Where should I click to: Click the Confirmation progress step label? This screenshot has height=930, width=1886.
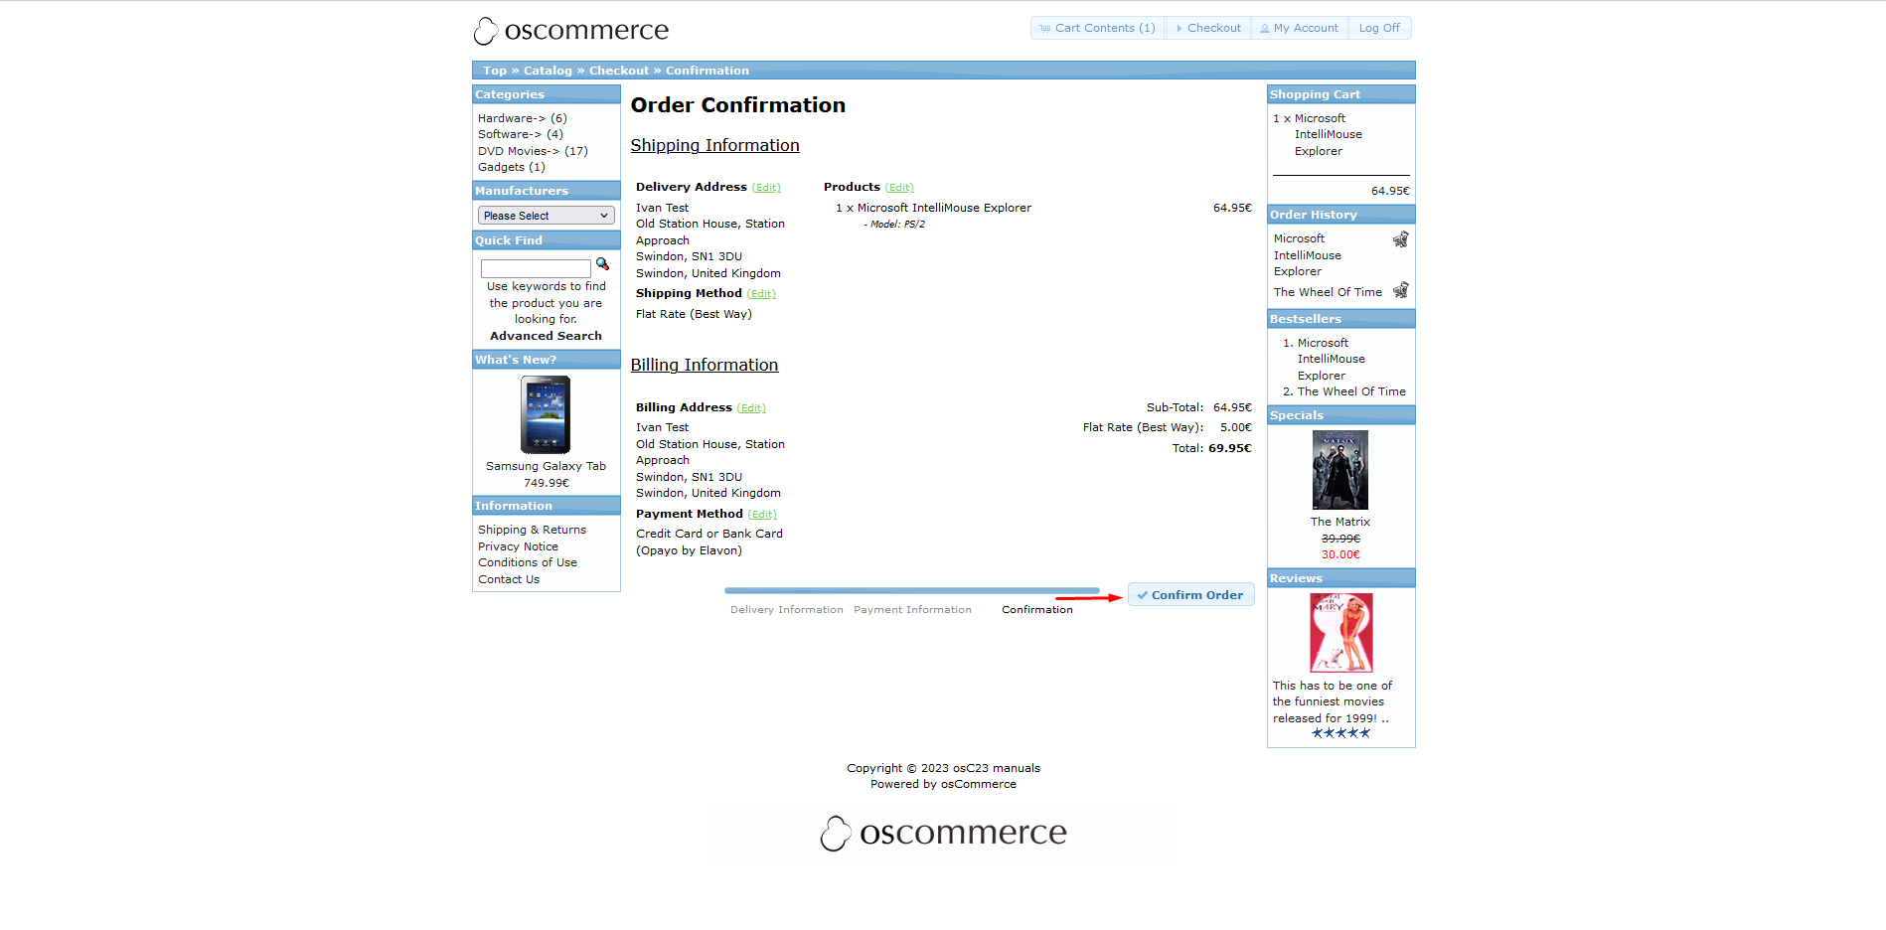point(1036,610)
